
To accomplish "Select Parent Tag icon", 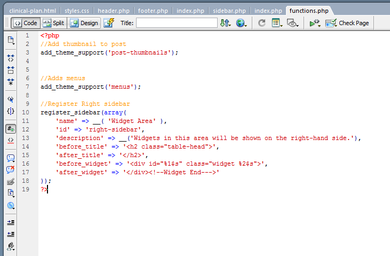I will (11, 99).
